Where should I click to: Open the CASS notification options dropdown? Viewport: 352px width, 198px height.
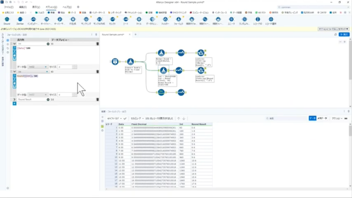click(x=333, y=29)
